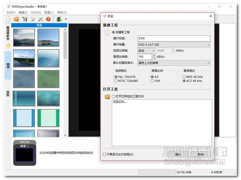Select the backgrounds sidebar tab

(8, 66)
